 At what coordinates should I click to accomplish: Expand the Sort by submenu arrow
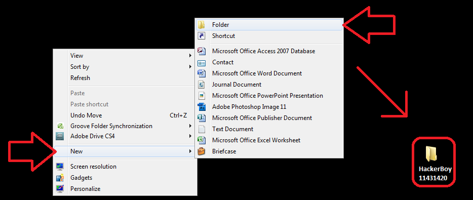(190, 67)
